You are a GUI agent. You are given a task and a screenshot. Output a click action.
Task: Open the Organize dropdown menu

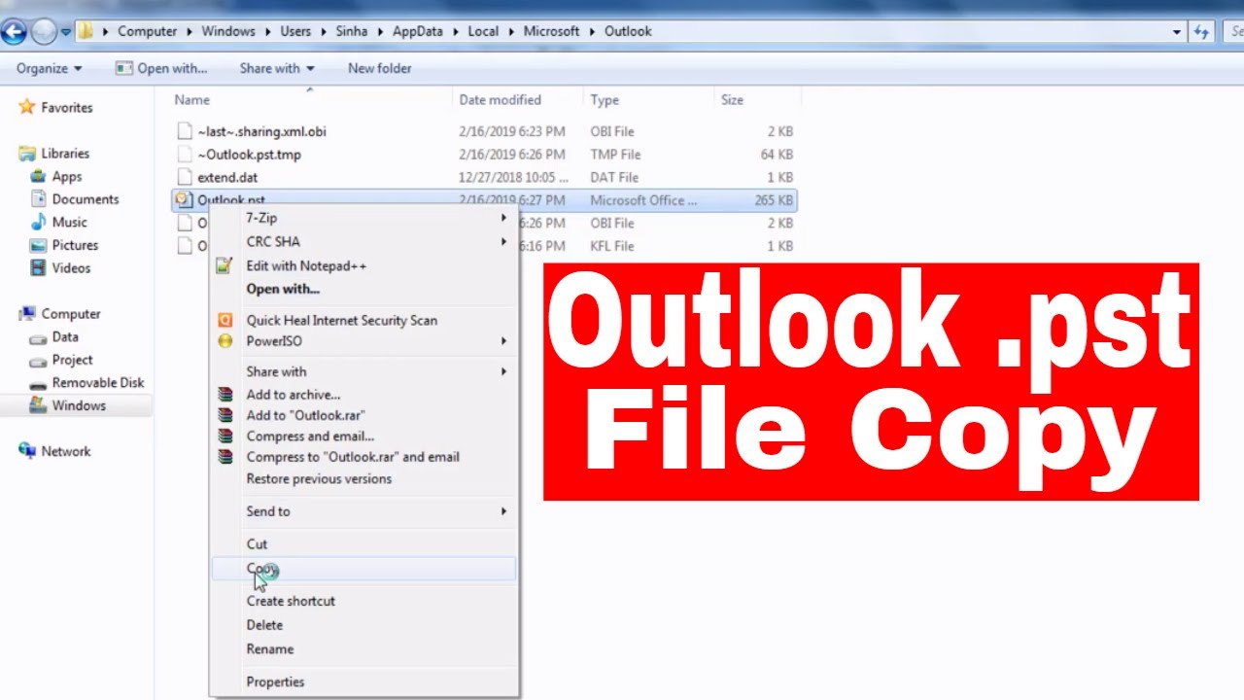tap(49, 68)
